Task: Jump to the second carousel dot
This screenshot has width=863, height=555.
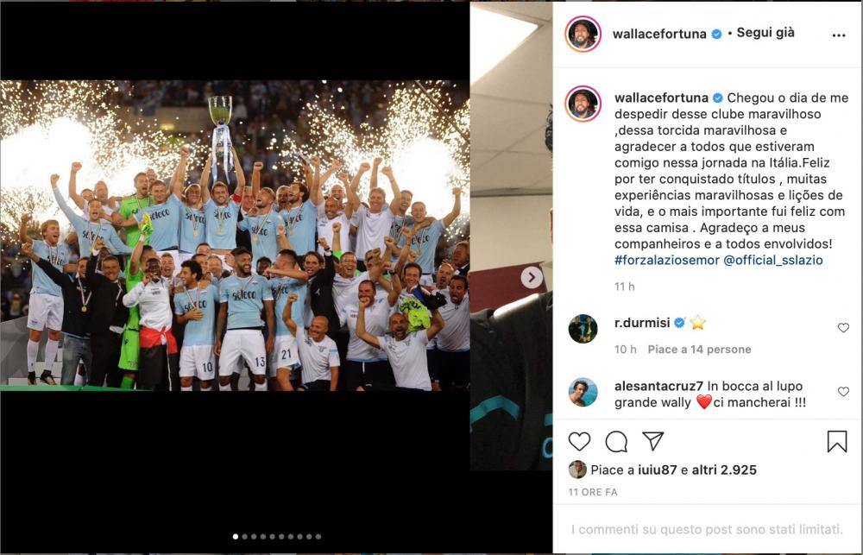Action: [244, 536]
